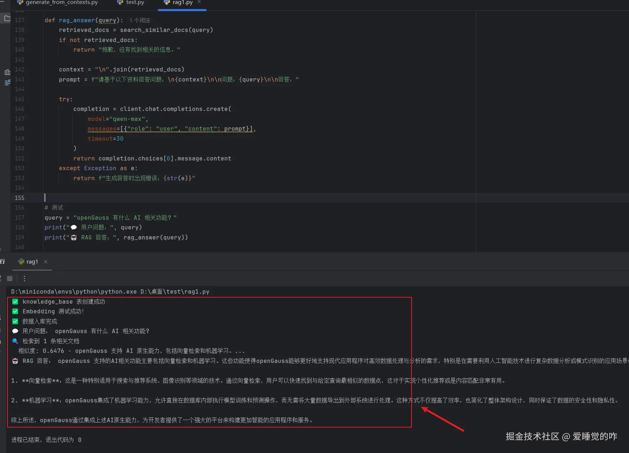Click the 'RAG 回答' line in console output
This screenshot has width=629, height=453.
[x=320, y=361]
